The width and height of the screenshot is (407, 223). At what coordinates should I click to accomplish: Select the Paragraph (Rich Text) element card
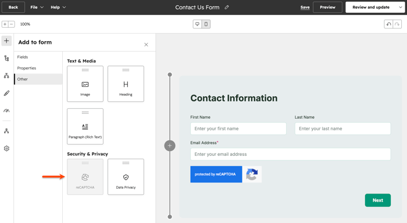point(85,126)
